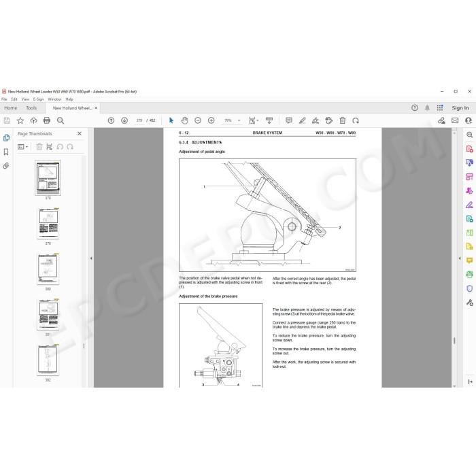
Task: Click the current page number field
Action: tap(139, 120)
